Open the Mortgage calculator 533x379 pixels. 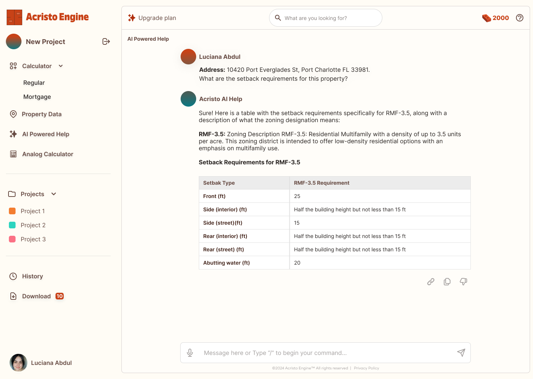[37, 97]
